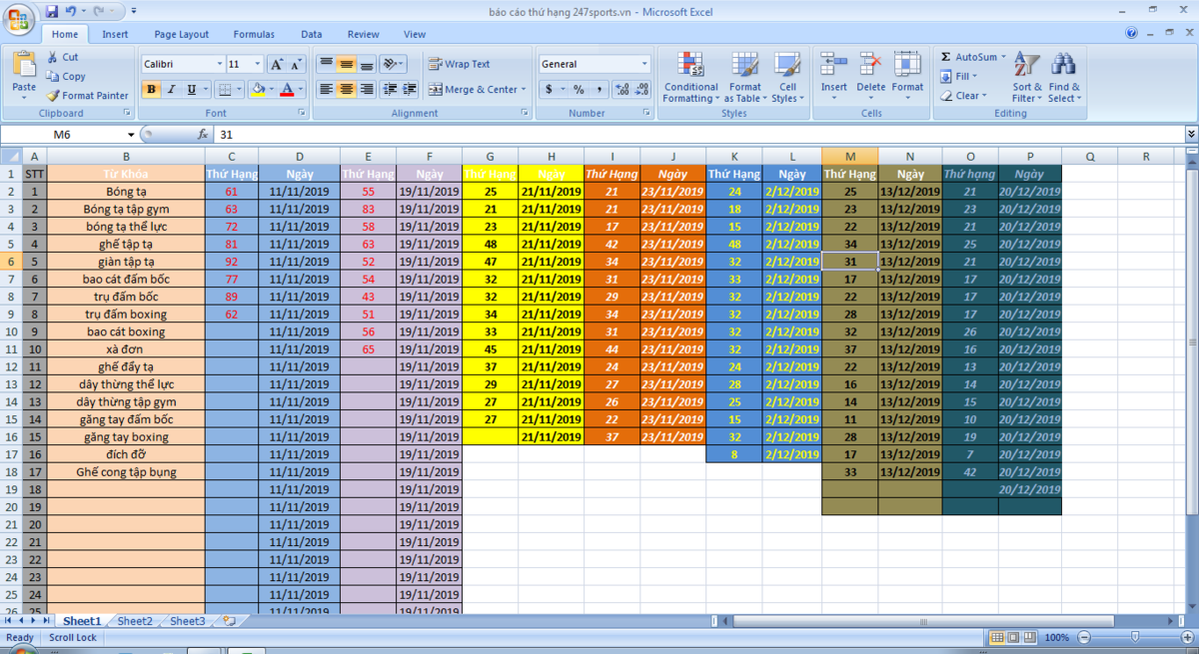Switch to the Insert ribbon tab
The height and width of the screenshot is (654, 1199).
[115, 34]
